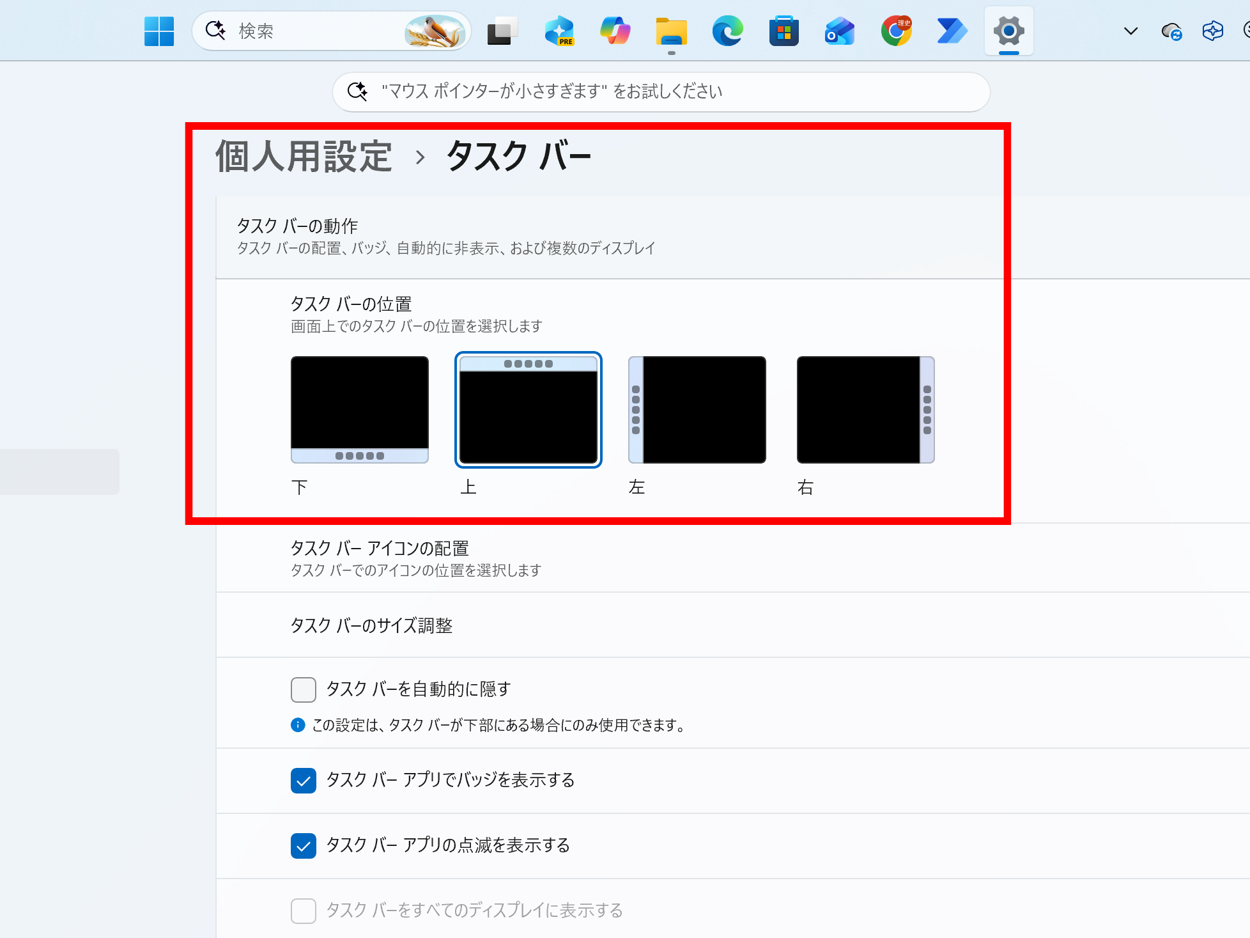Screen dimensions: 1250x938
Task: Open Task View from the taskbar
Action: [x=502, y=31]
